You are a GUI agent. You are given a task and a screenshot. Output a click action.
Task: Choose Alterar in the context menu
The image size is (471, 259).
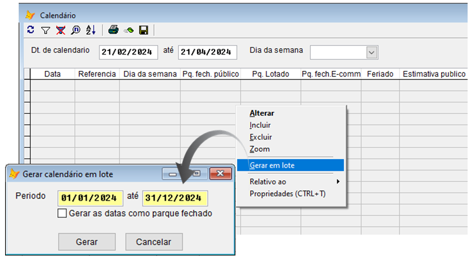(x=262, y=113)
